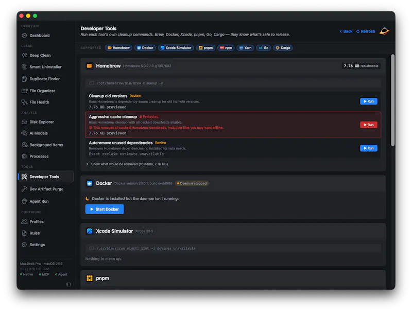Click "MacBook Pro · macOS 26.5" text
Viewport: 412px width, 312px height.
pyautogui.click(x=41, y=264)
